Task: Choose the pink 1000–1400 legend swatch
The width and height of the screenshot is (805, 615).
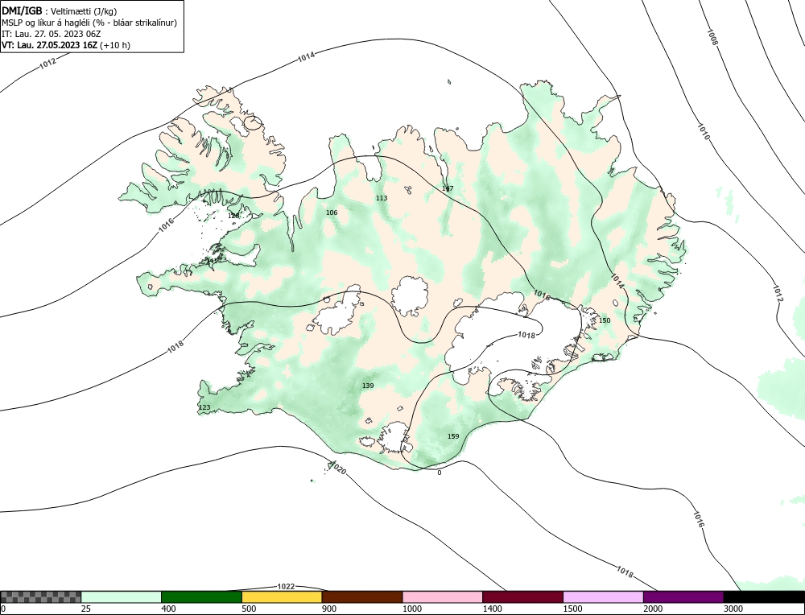Action: (x=443, y=596)
